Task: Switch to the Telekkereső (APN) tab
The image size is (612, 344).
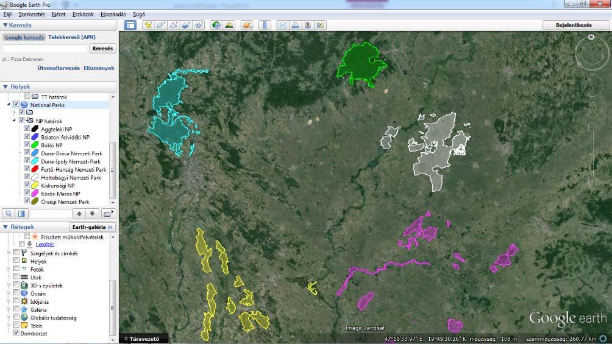Action: click(x=72, y=37)
